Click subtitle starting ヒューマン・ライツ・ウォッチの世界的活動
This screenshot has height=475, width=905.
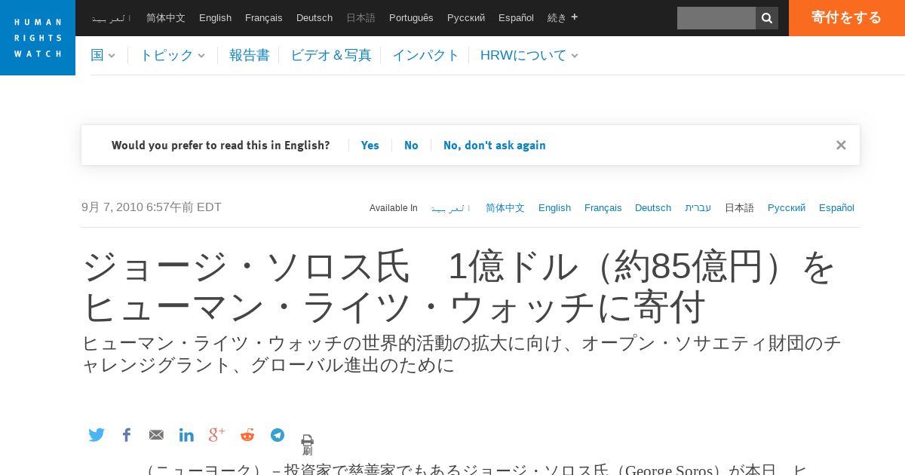pos(461,354)
